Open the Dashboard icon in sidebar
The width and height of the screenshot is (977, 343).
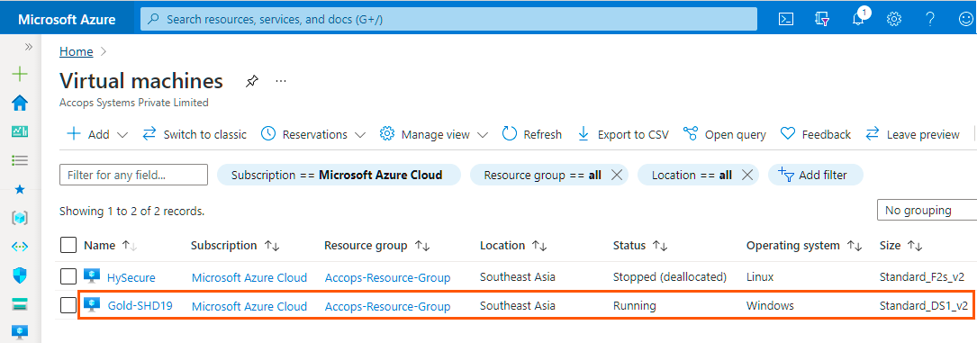pyautogui.click(x=20, y=131)
